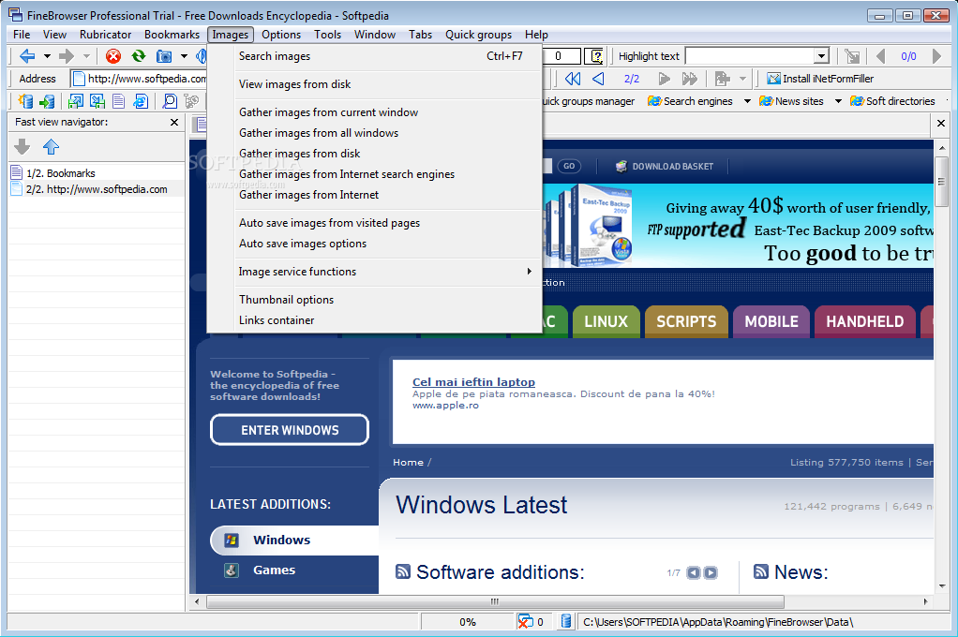Image resolution: width=958 pixels, height=637 pixels.
Task: Close the Fast view navigator panel
Action: [174, 122]
